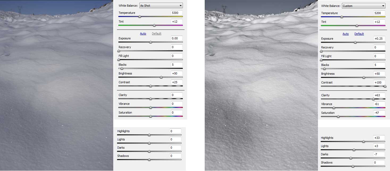Click Exposure field showing +0.25
Viewport: 390px width, 171px height.
[x=380, y=39]
